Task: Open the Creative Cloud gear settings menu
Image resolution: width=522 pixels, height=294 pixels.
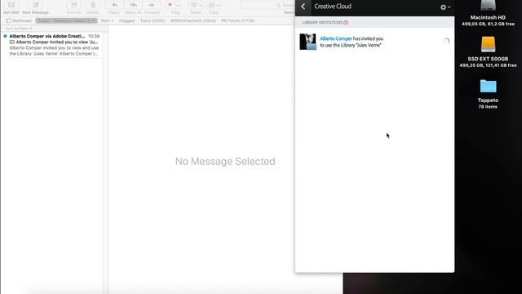Action: pyautogui.click(x=445, y=7)
